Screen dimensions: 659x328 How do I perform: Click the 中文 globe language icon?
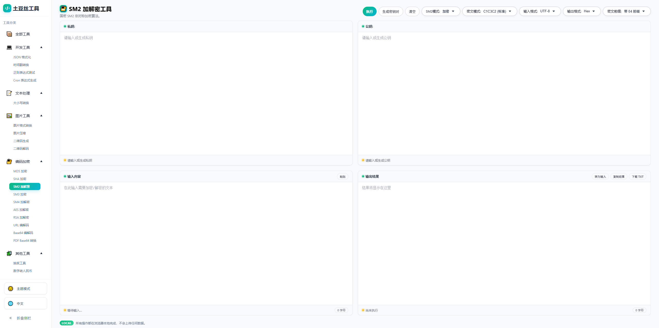coord(11,304)
